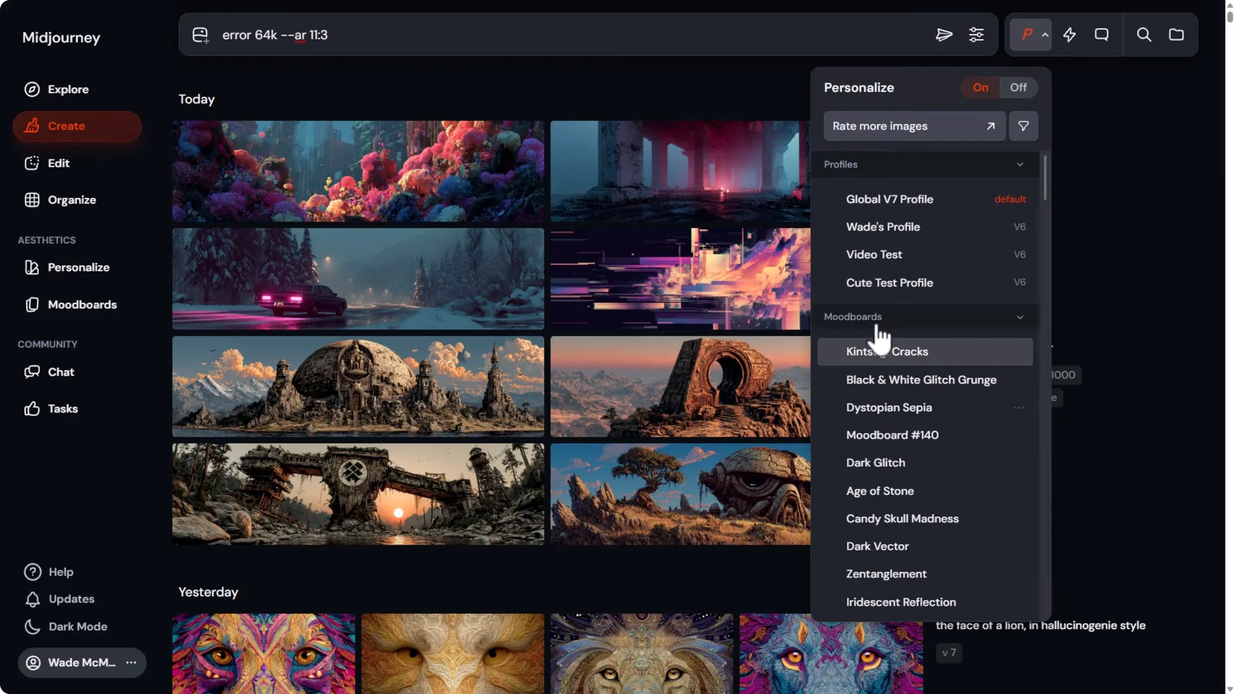Open Dystopian Sepia options via ellipsis menu
Screen dimensions: 1235x694
(1018, 407)
